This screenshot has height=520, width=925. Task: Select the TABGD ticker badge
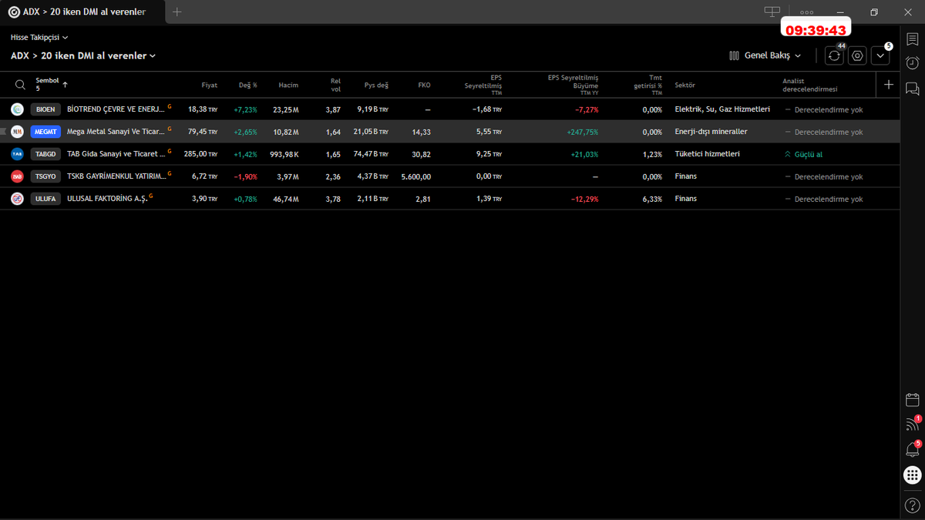(x=45, y=154)
